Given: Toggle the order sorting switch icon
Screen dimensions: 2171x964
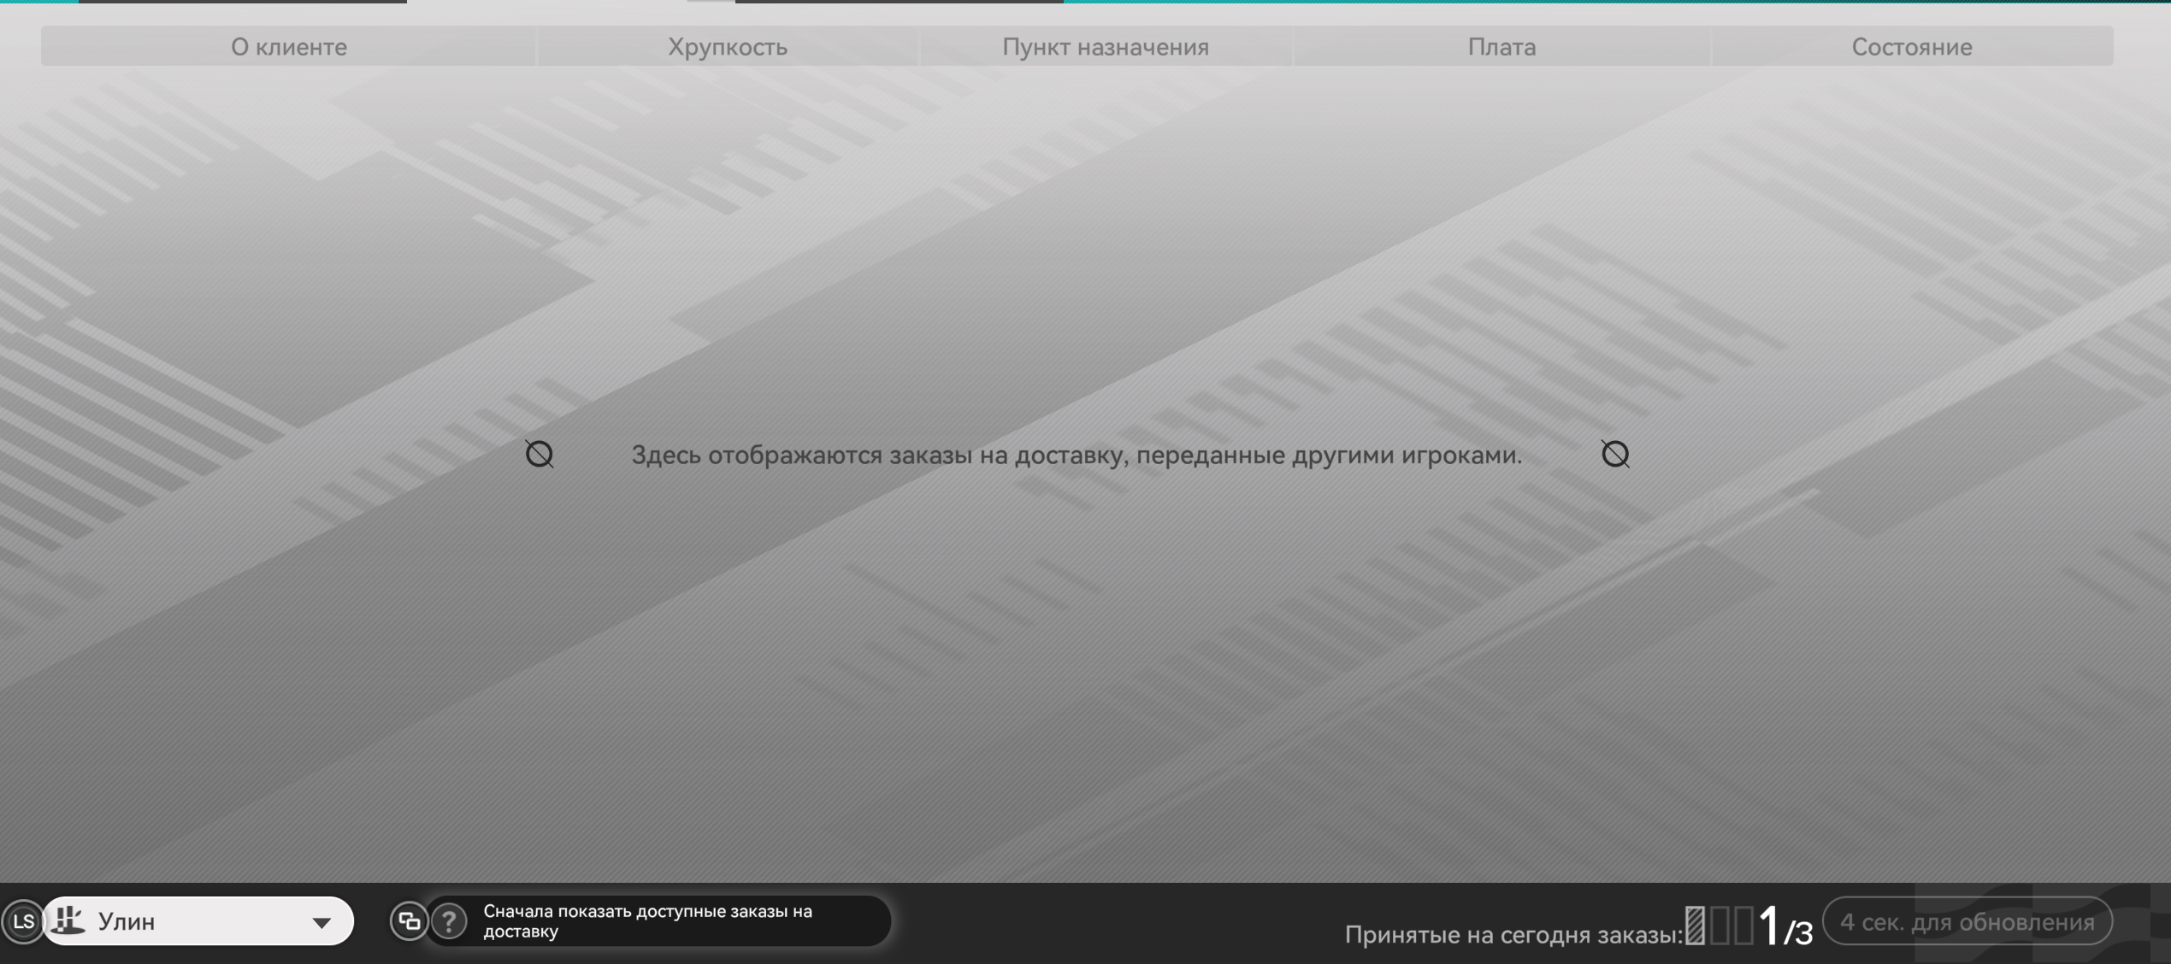Looking at the screenshot, I should coord(409,920).
